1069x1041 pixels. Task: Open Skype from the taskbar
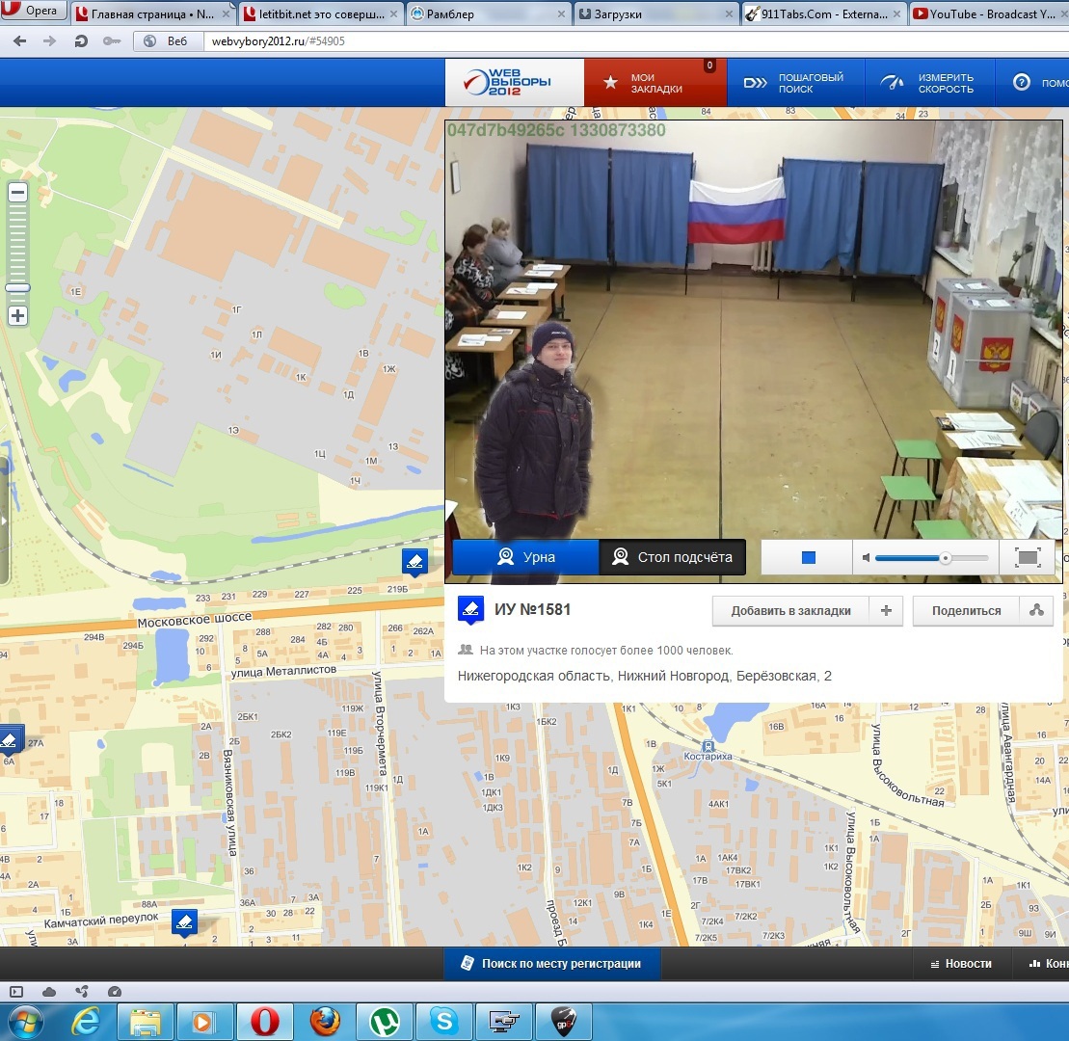click(443, 1022)
